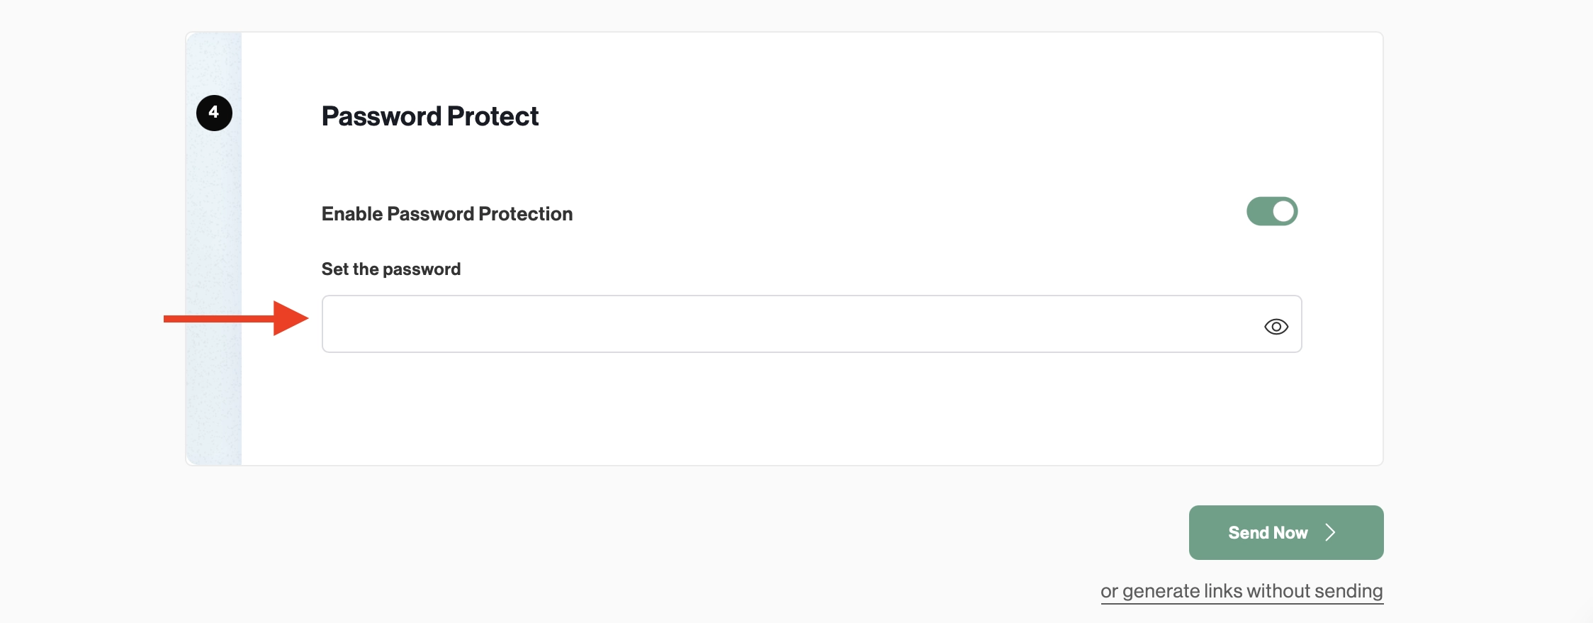Screen dimensions: 1593x623
Task: Disable the Enable Password Protection toggle
Action: point(1271,211)
